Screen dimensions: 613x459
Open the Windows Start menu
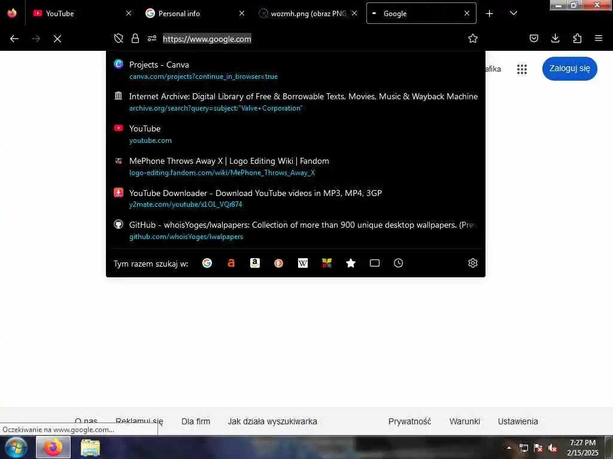[x=16, y=447]
